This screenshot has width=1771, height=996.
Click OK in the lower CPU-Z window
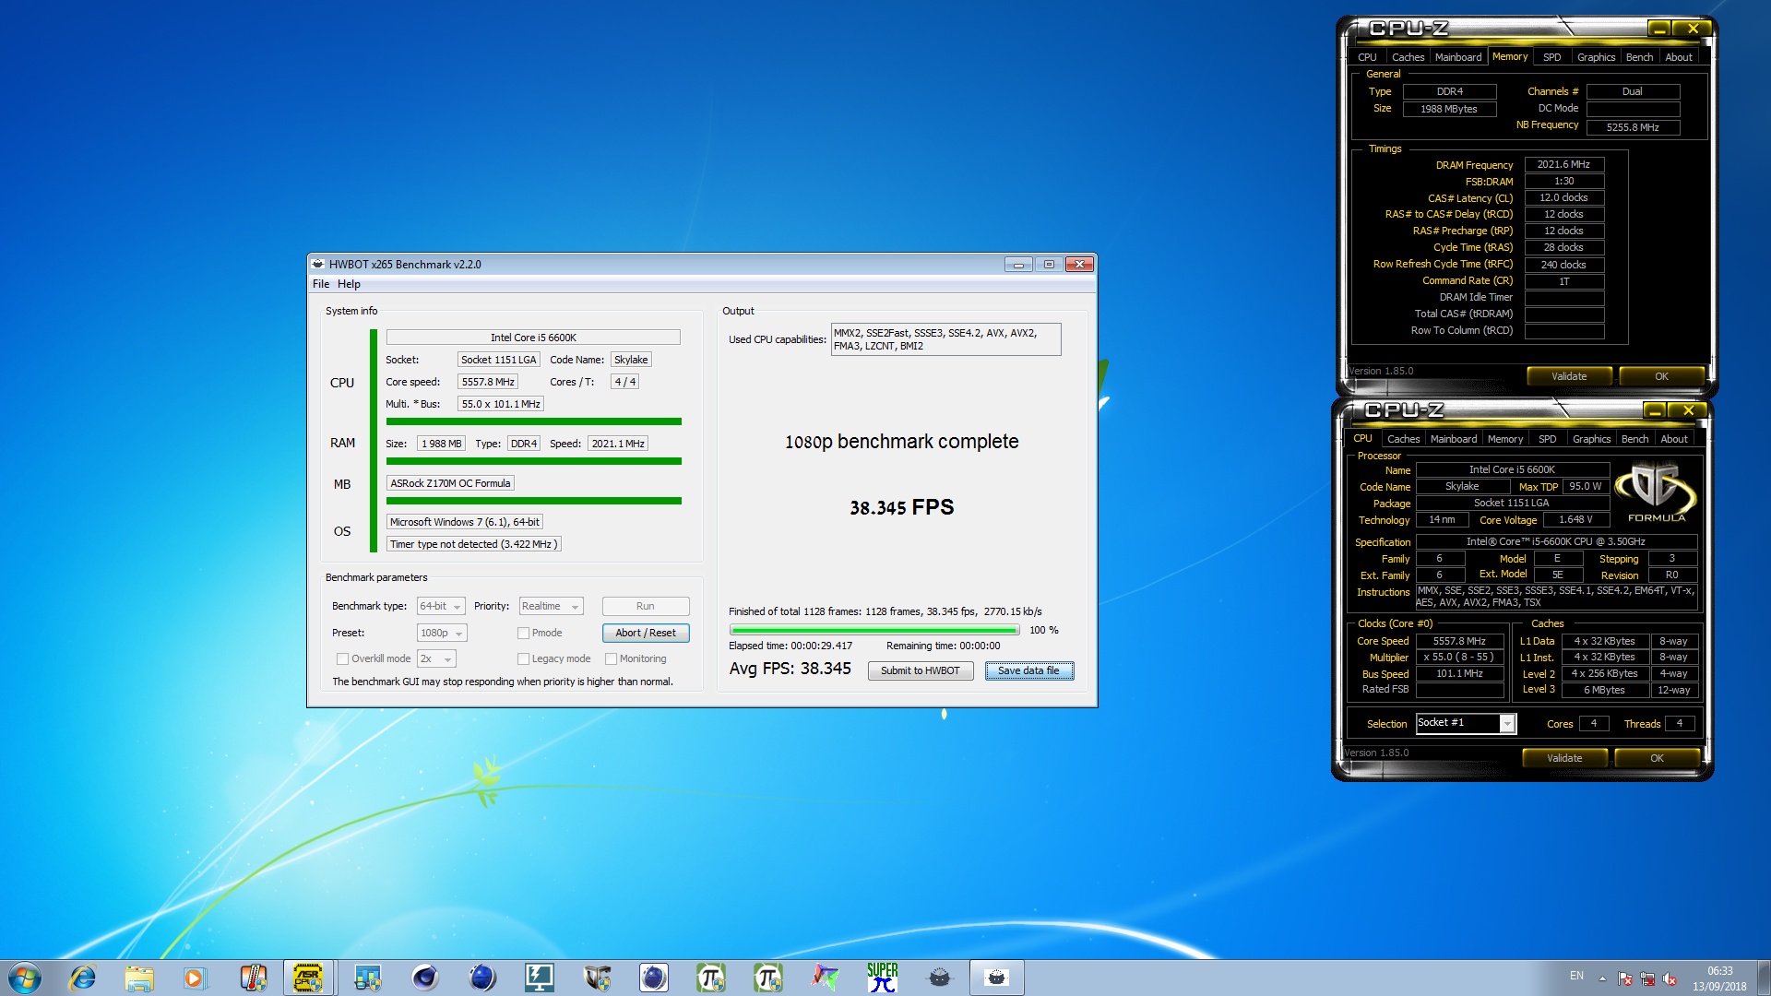[1657, 758]
